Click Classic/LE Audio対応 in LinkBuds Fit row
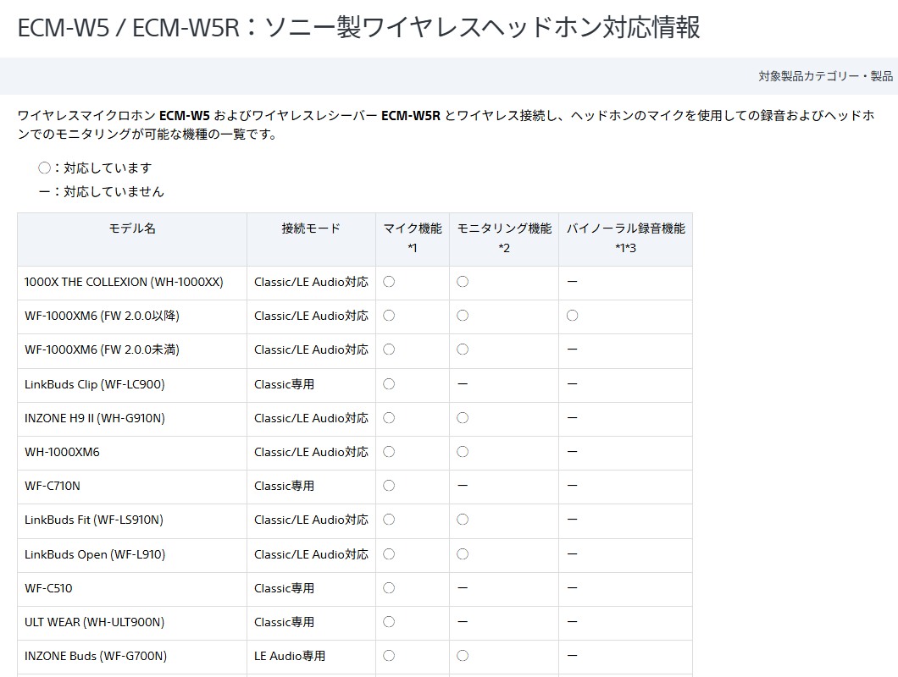 (311, 520)
